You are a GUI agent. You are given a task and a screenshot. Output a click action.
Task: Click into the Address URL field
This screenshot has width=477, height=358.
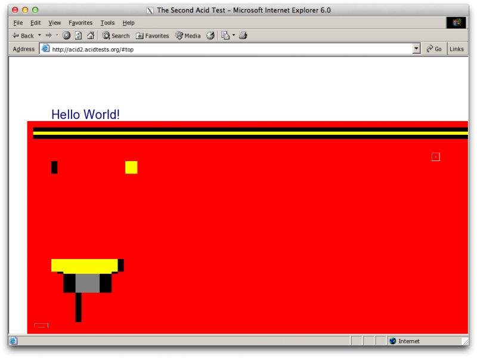[x=227, y=49]
